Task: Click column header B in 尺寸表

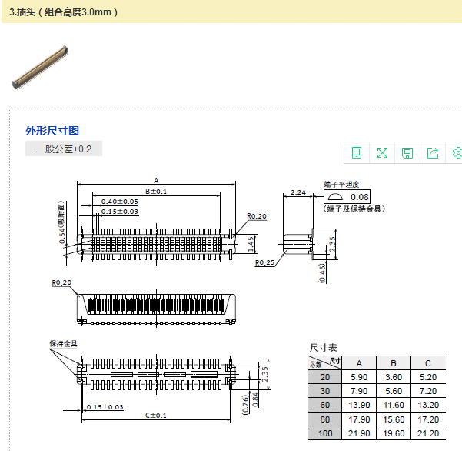Action: pyautogui.click(x=394, y=362)
